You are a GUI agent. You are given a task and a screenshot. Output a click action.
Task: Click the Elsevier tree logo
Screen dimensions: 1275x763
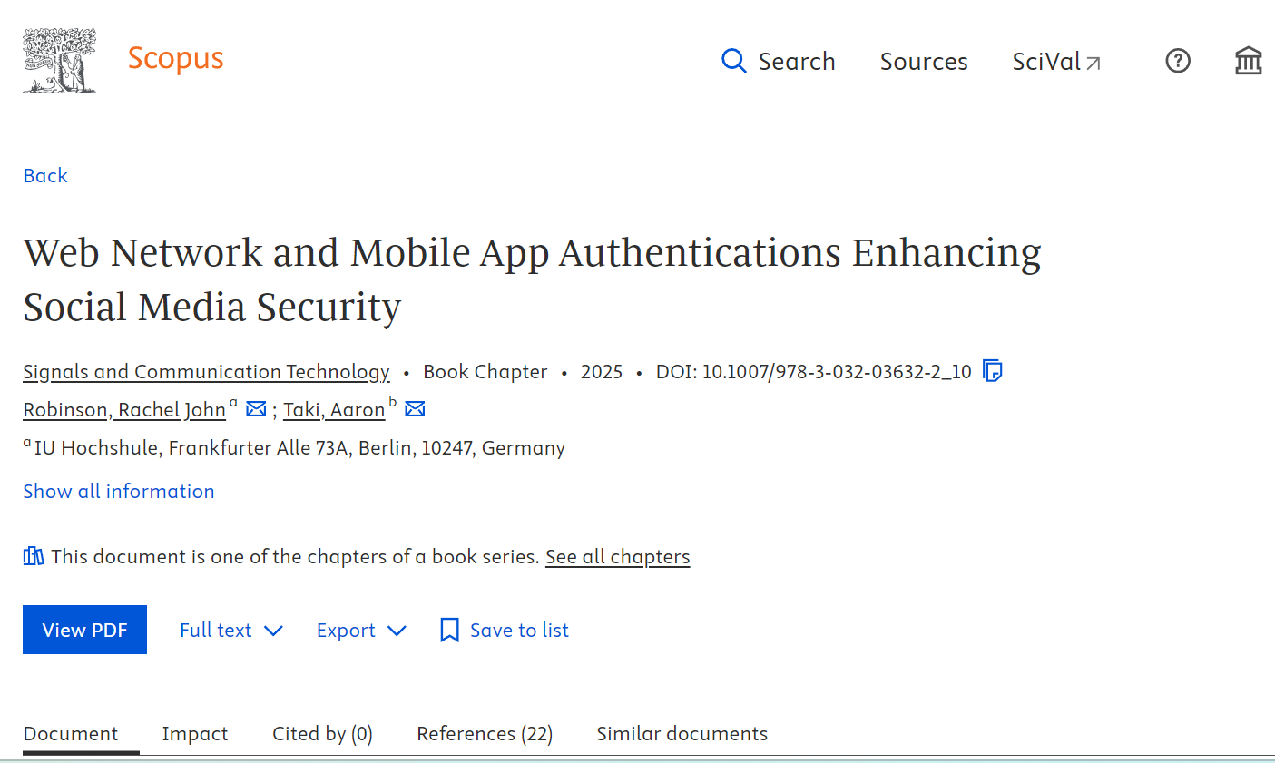tap(60, 61)
